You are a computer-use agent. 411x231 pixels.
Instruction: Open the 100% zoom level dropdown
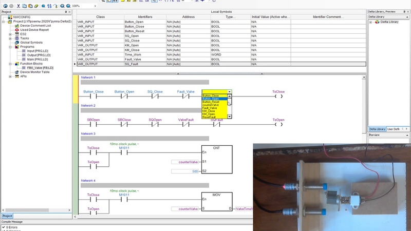click(95, 6)
